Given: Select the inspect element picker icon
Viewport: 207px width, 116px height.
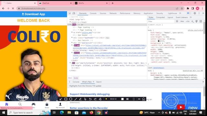Looking at the screenshot, I should (x=70, y=13).
